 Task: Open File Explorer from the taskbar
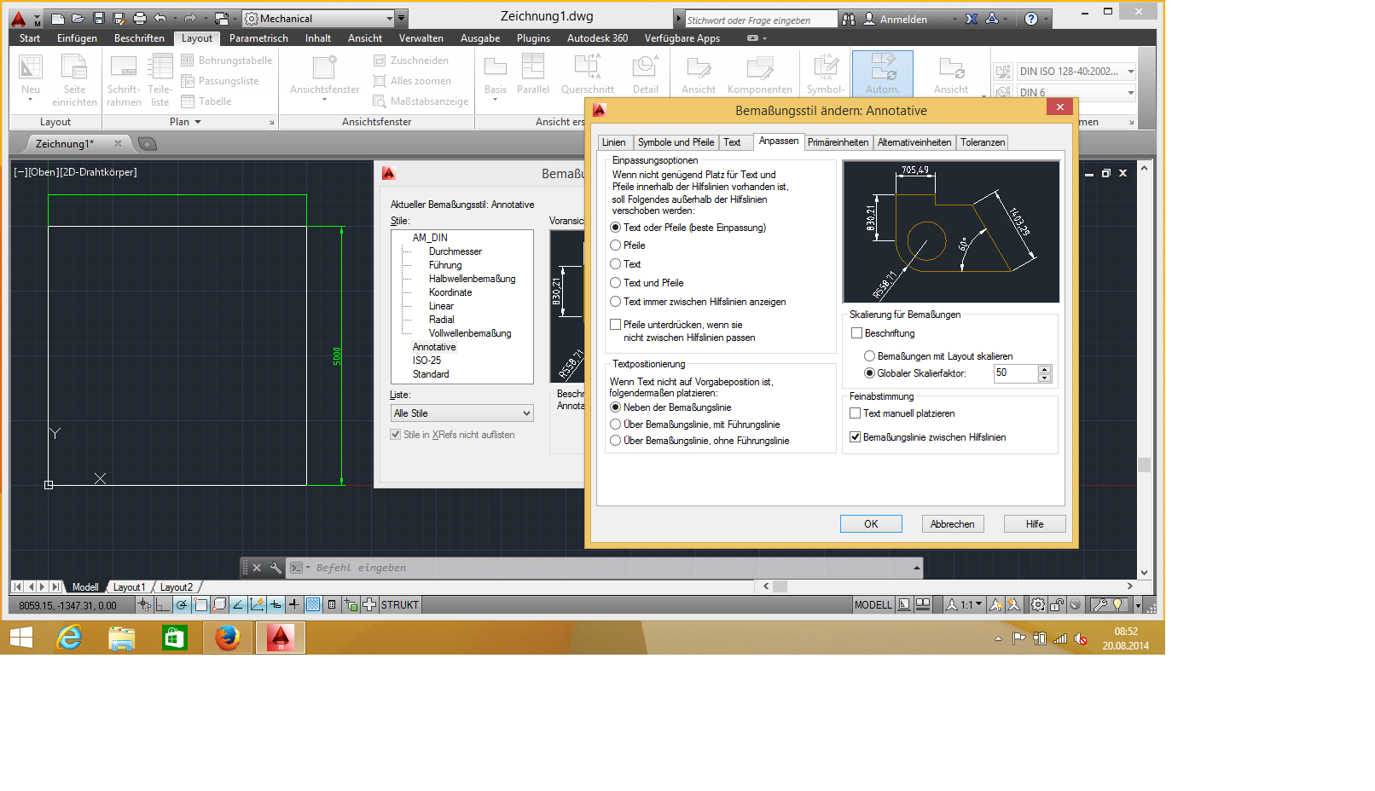point(122,638)
